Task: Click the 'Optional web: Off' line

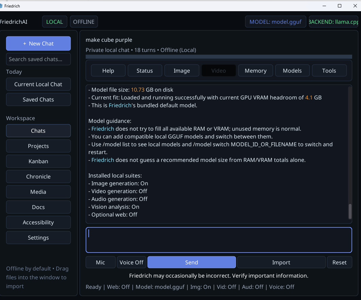Action: [x=113, y=215]
